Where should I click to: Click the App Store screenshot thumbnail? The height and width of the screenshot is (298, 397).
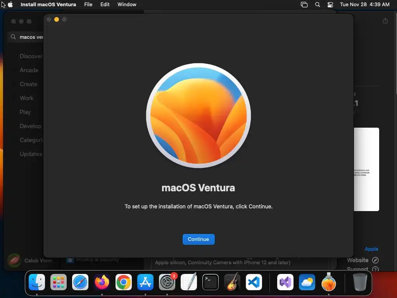(366, 169)
